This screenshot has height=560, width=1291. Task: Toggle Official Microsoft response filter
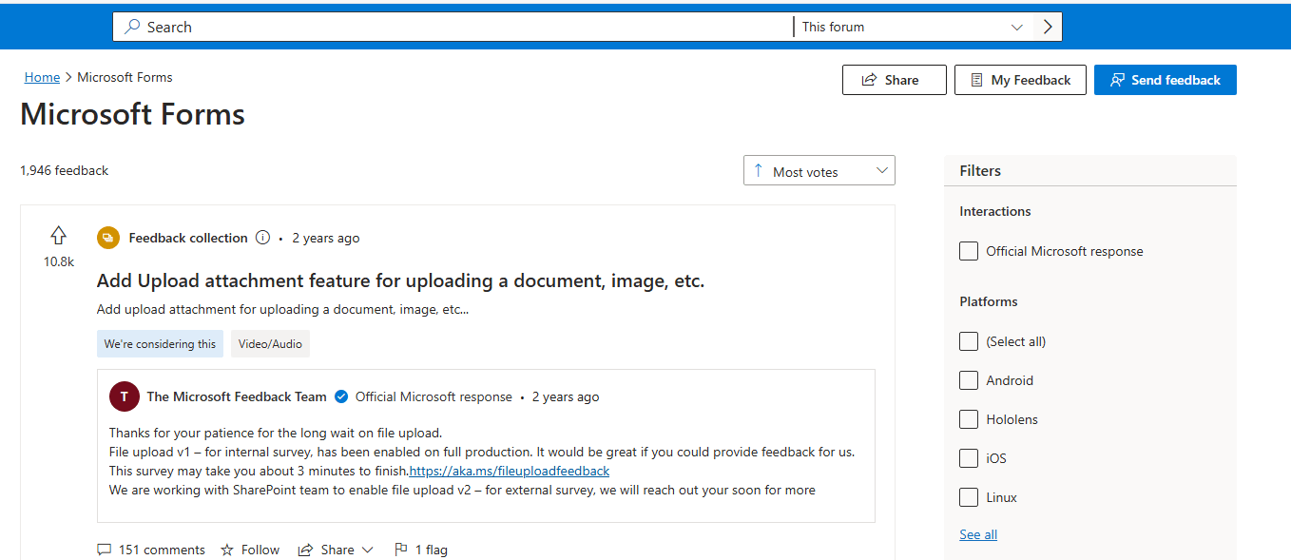pos(969,251)
